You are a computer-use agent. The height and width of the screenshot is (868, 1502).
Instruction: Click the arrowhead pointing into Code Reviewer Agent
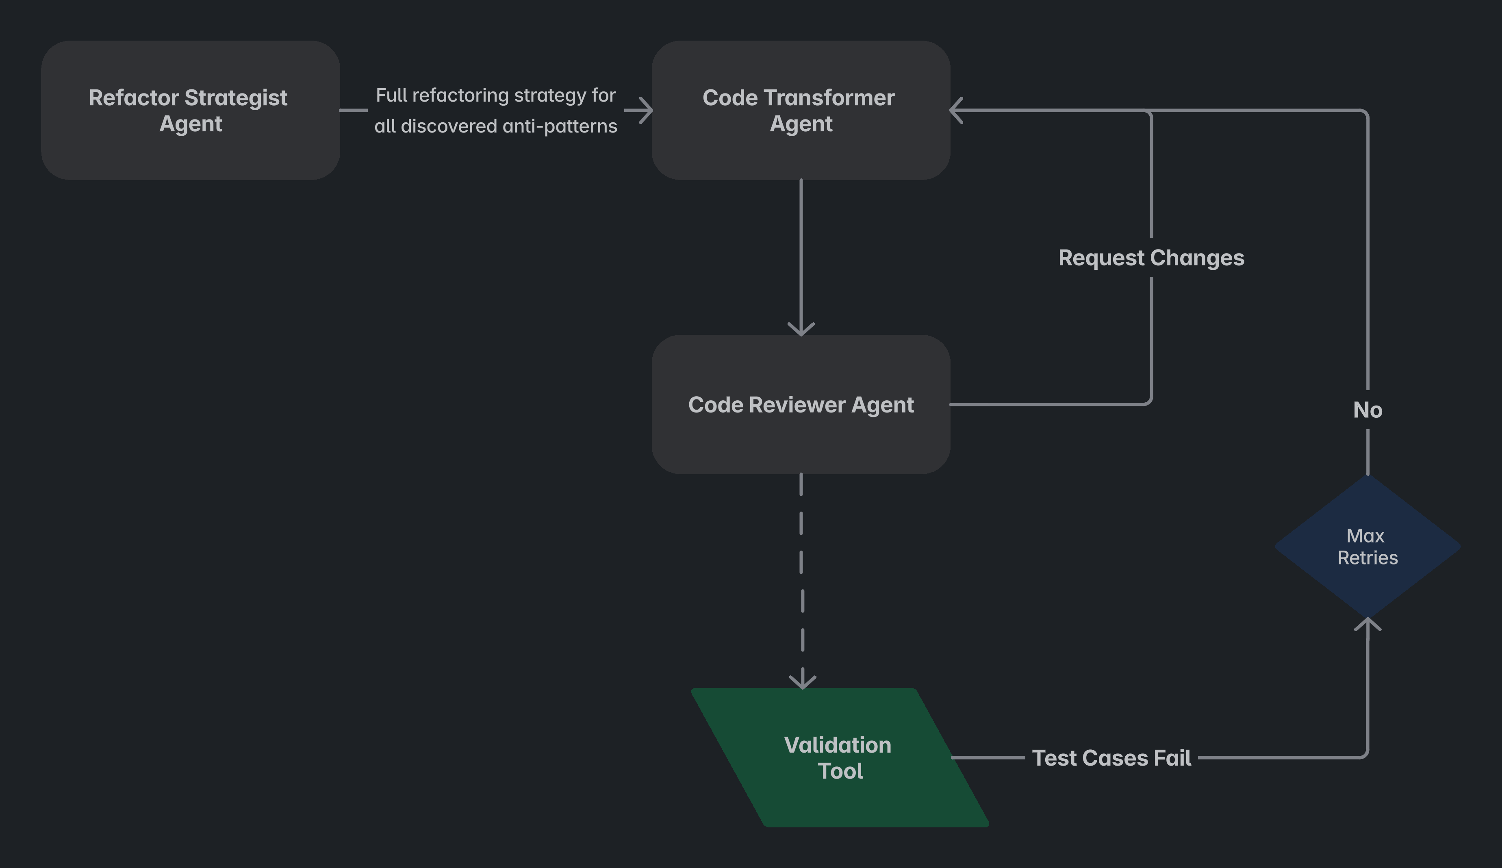[801, 329]
